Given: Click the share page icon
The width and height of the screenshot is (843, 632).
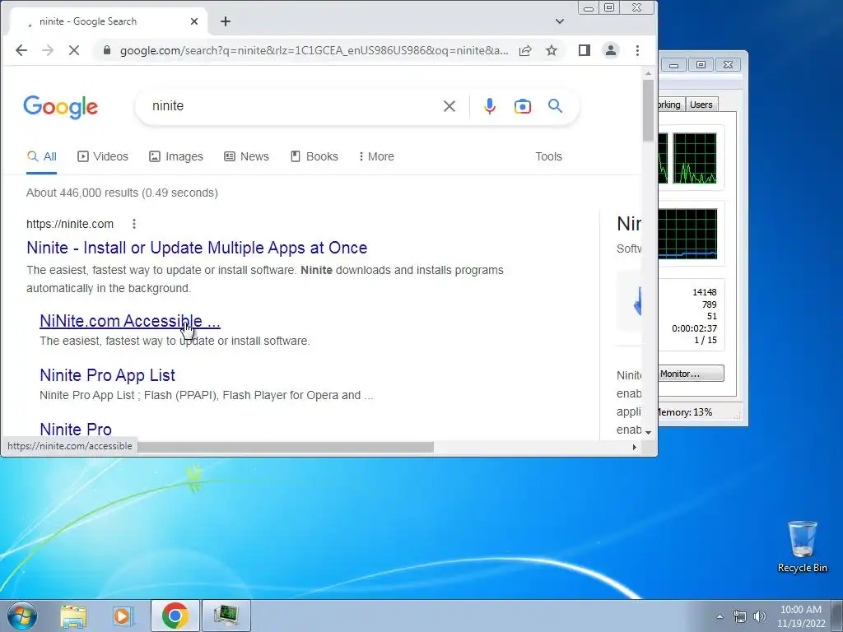Looking at the screenshot, I should (525, 50).
